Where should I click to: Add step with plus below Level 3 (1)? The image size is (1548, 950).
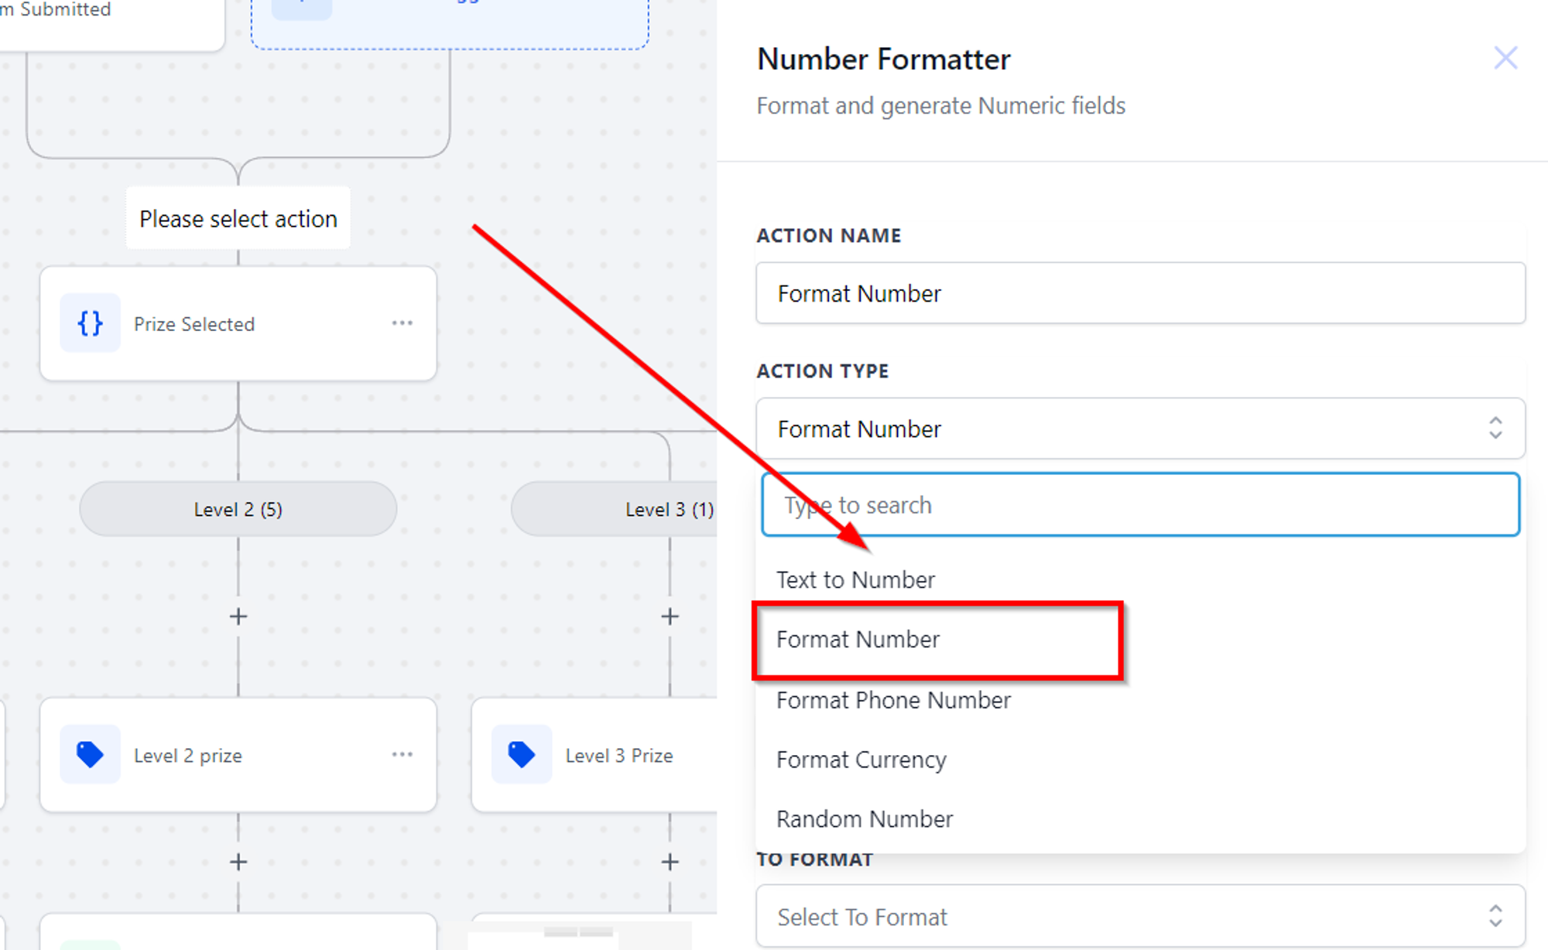click(670, 617)
